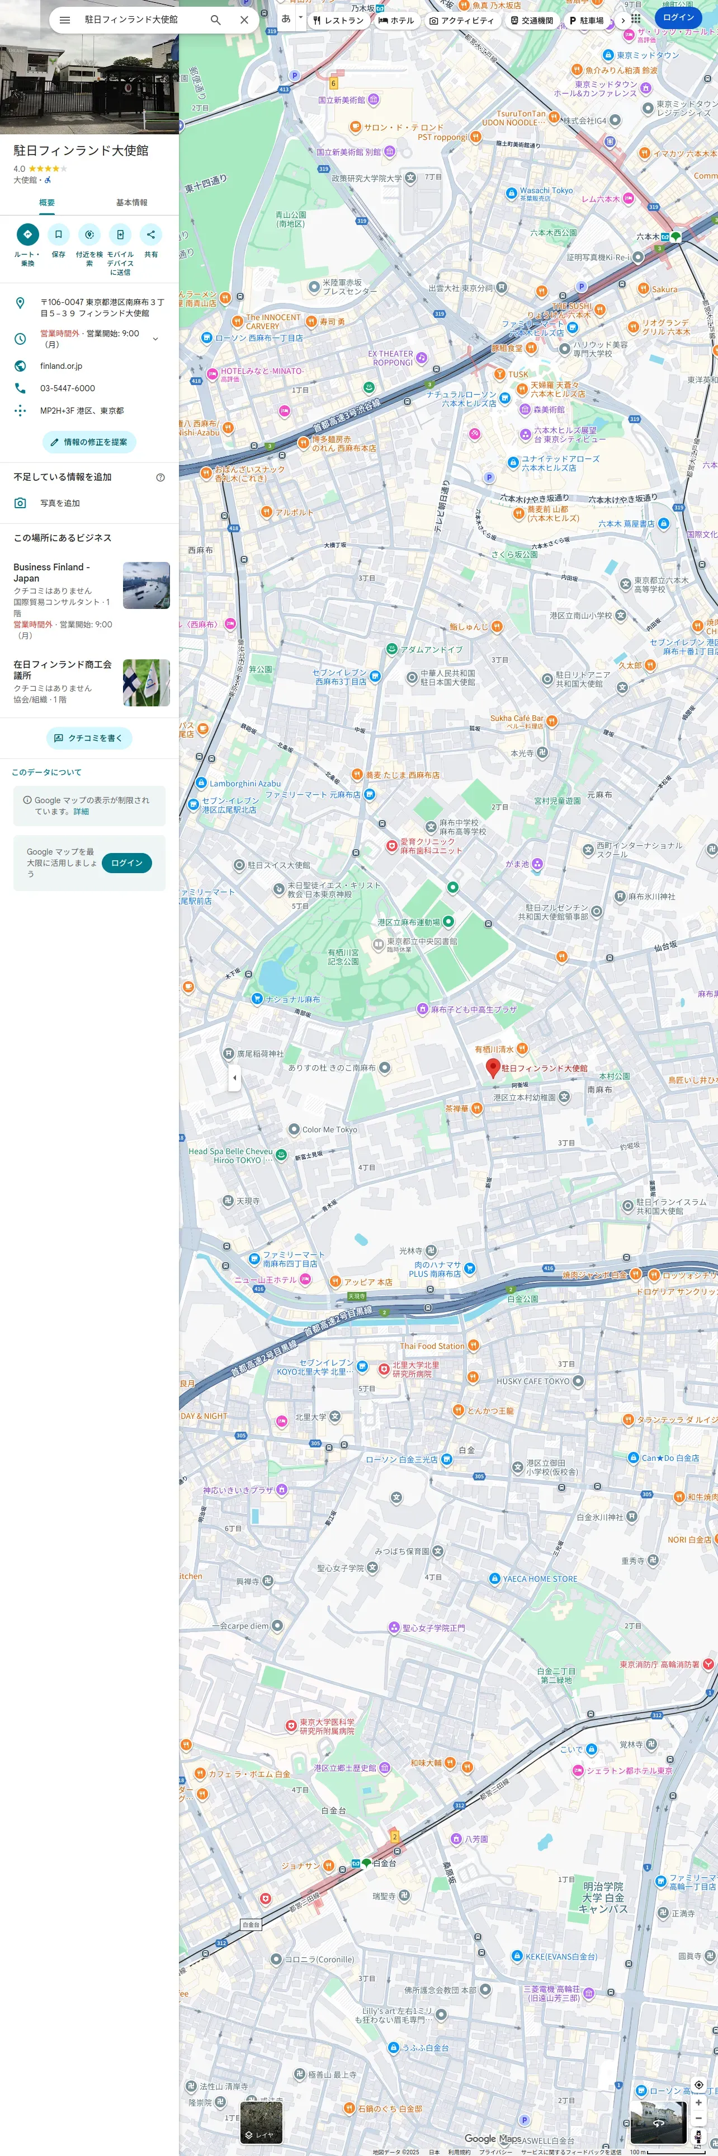Click the 駐日スイス大使館 marker
718x2156 pixels.
tap(239, 865)
